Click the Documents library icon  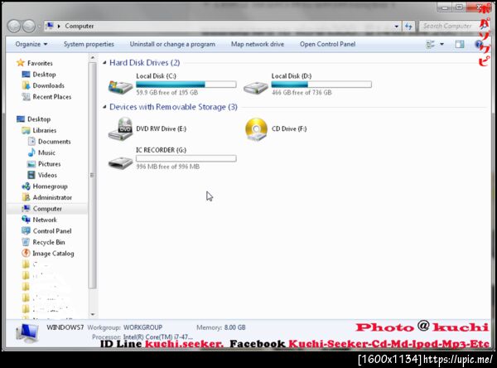click(x=31, y=142)
